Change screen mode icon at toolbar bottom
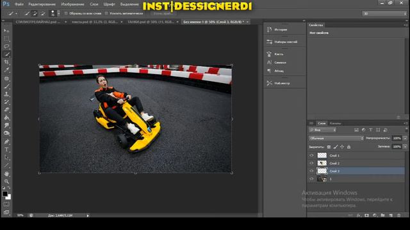Screen dimensions: 410x230 click(x=6, y=212)
